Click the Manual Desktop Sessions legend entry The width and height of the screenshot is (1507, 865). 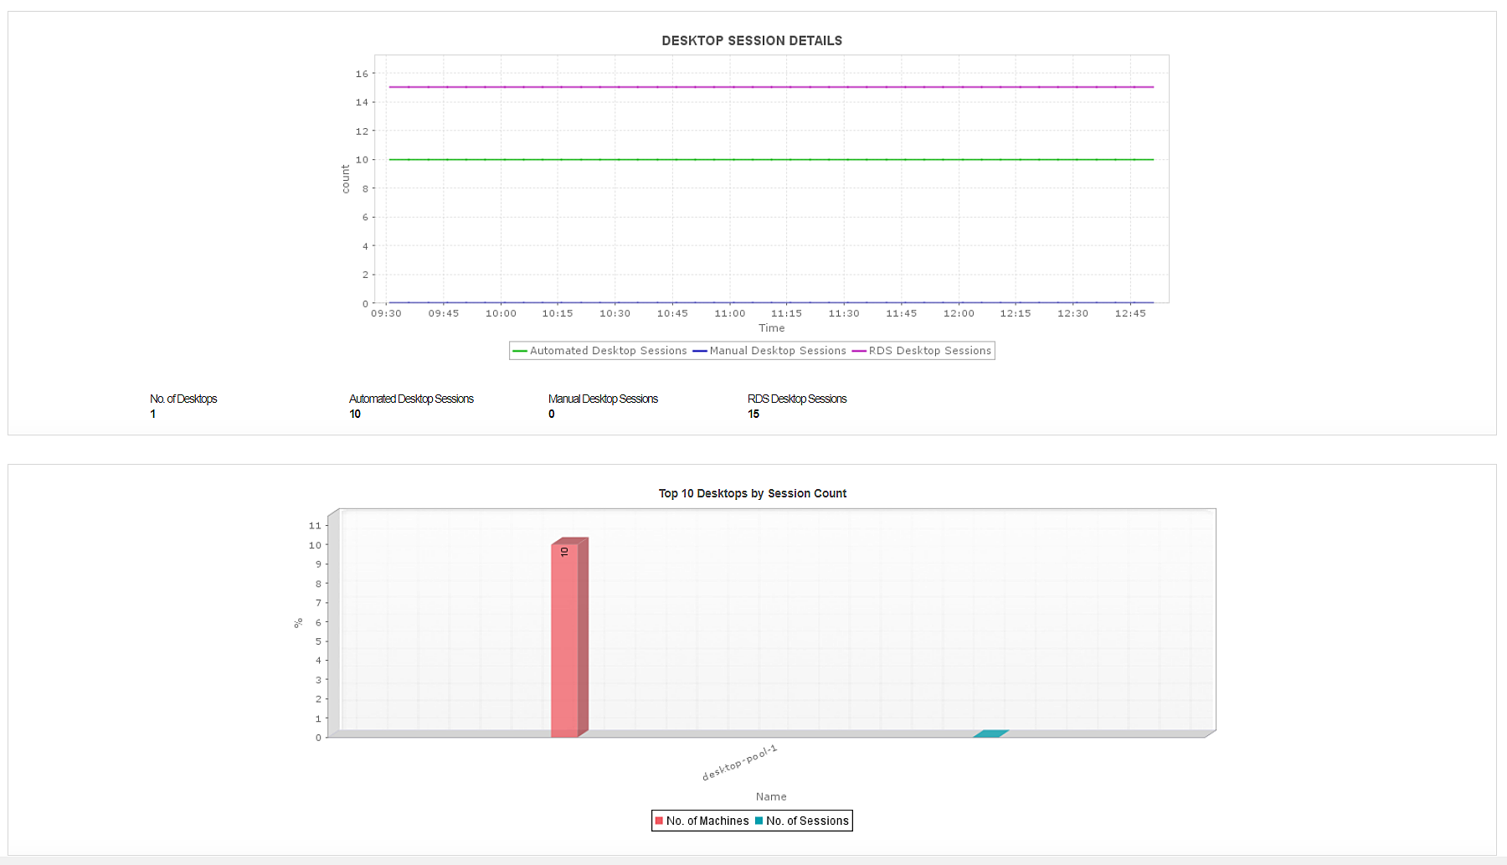click(769, 351)
